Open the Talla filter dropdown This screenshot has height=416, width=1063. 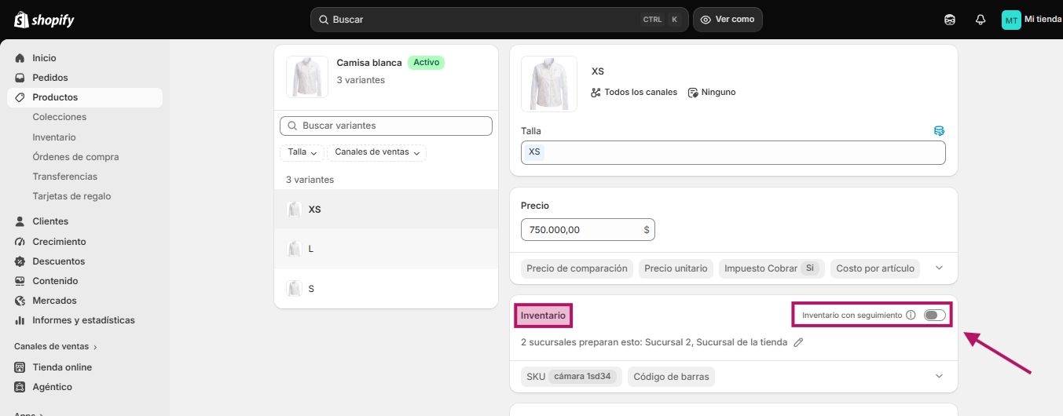[302, 152]
